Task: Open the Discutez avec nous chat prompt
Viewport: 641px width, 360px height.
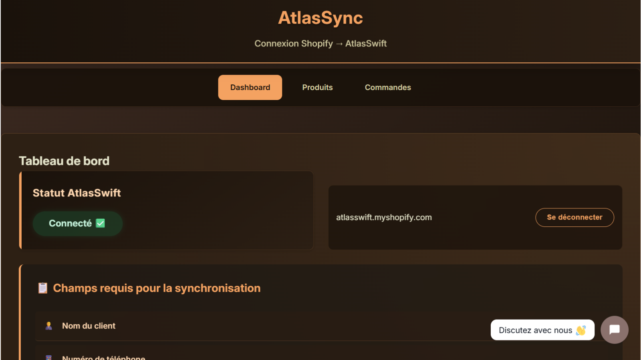Action: [x=542, y=330]
